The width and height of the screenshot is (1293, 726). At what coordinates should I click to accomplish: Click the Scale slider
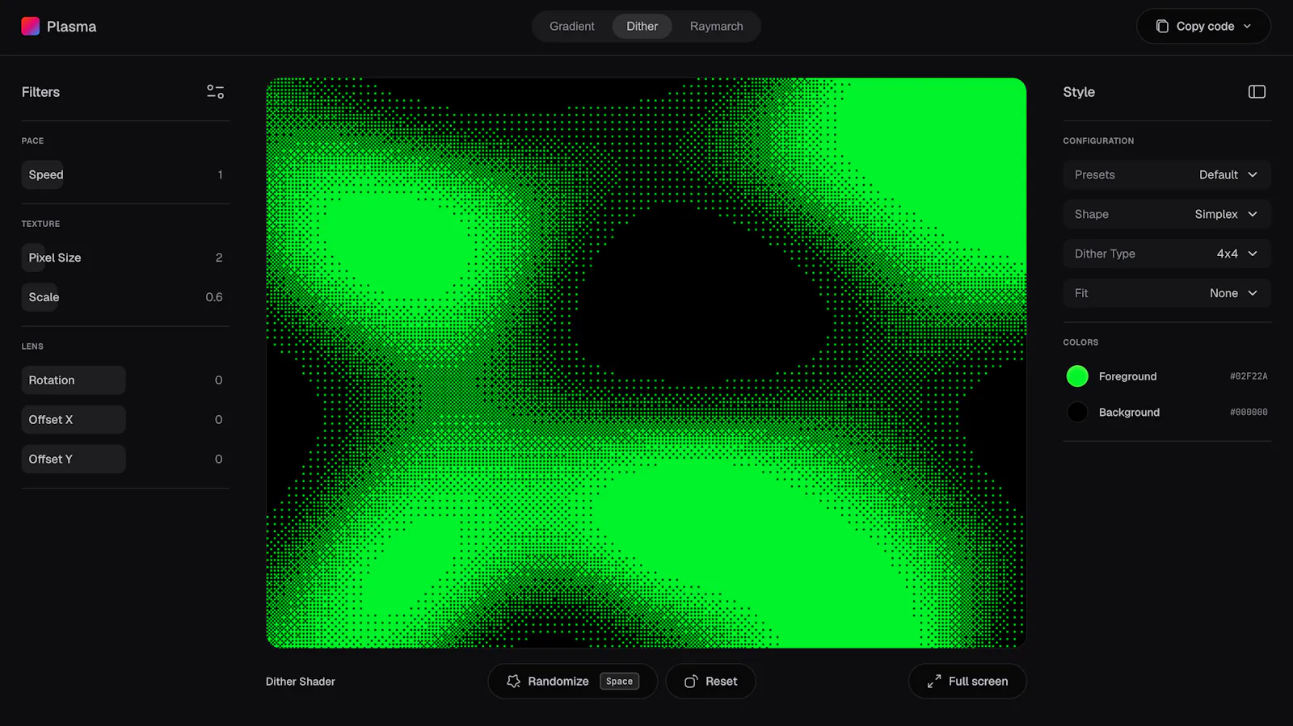point(125,297)
